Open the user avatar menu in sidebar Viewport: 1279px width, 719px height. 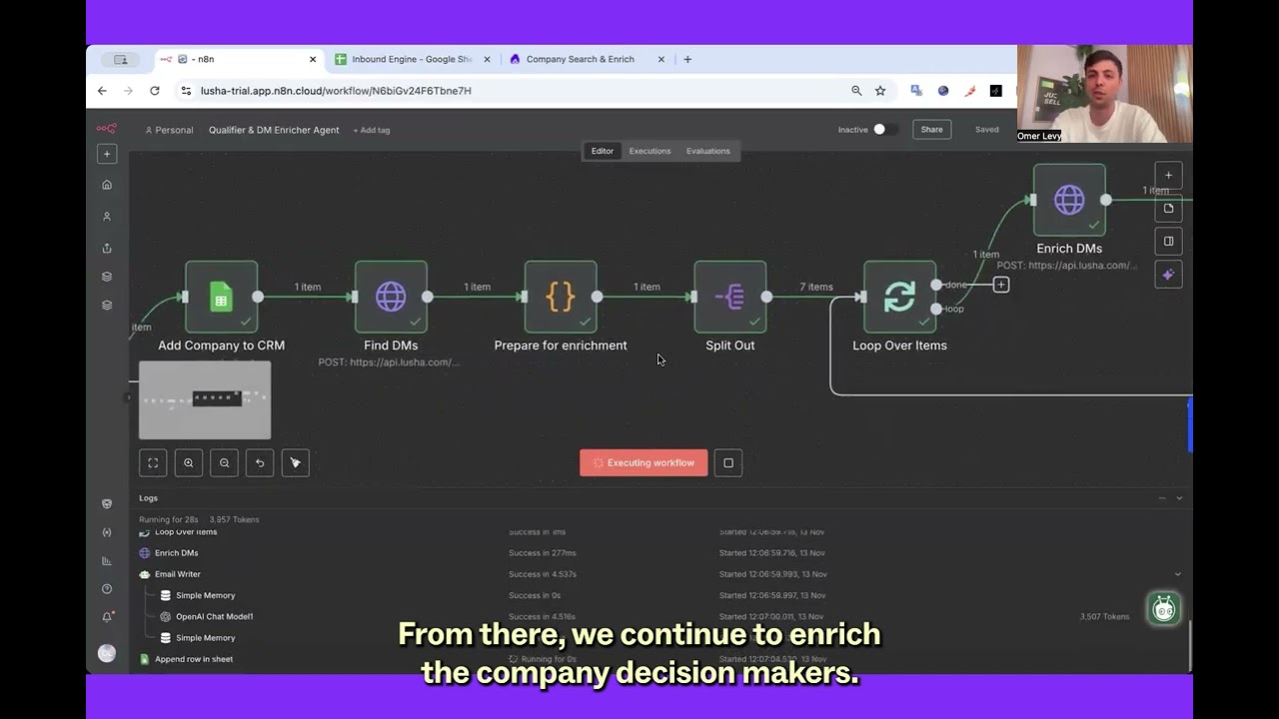107,653
